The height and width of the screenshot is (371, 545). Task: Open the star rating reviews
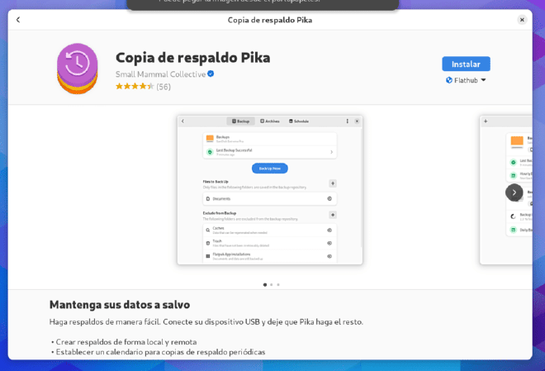[143, 86]
